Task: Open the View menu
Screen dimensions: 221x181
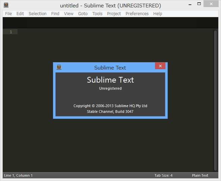Action: 69,14
